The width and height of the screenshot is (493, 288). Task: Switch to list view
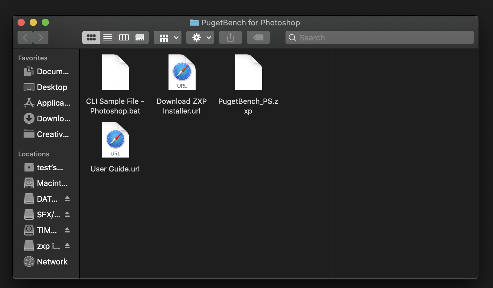click(108, 37)
